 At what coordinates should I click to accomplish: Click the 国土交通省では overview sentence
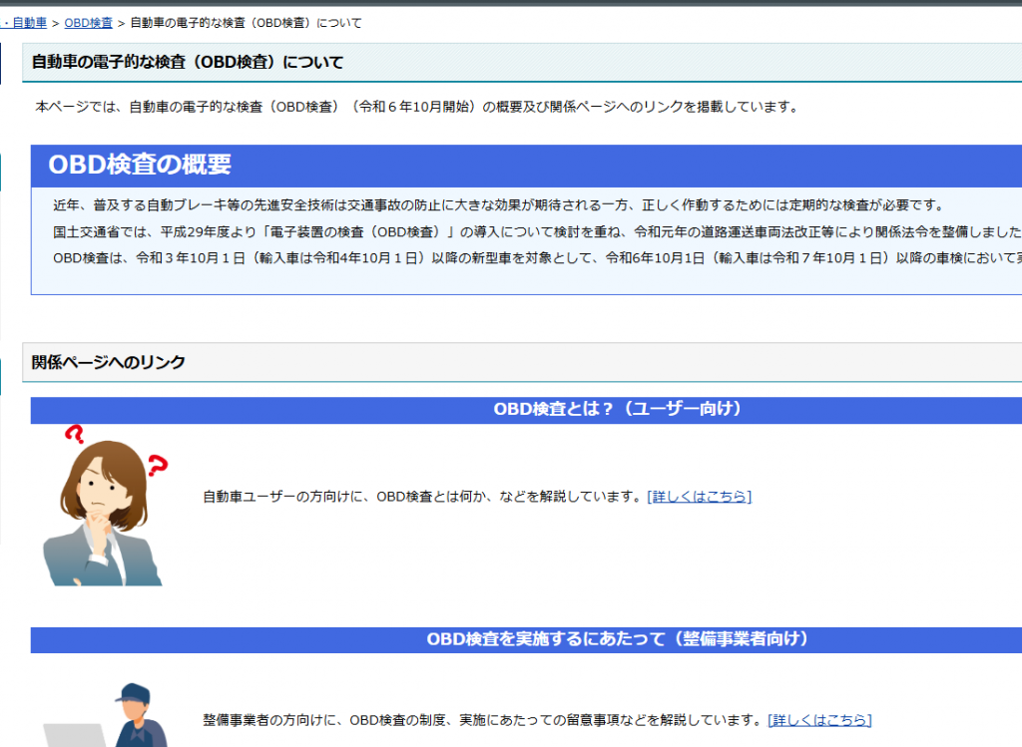point(537,232)
